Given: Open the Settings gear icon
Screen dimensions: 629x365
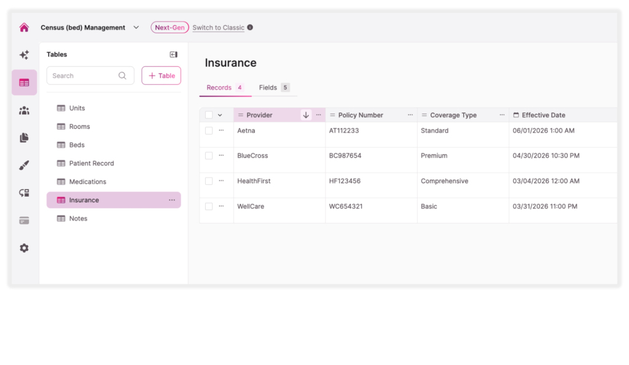Looking at the screenshot, I should coord(24,248).
